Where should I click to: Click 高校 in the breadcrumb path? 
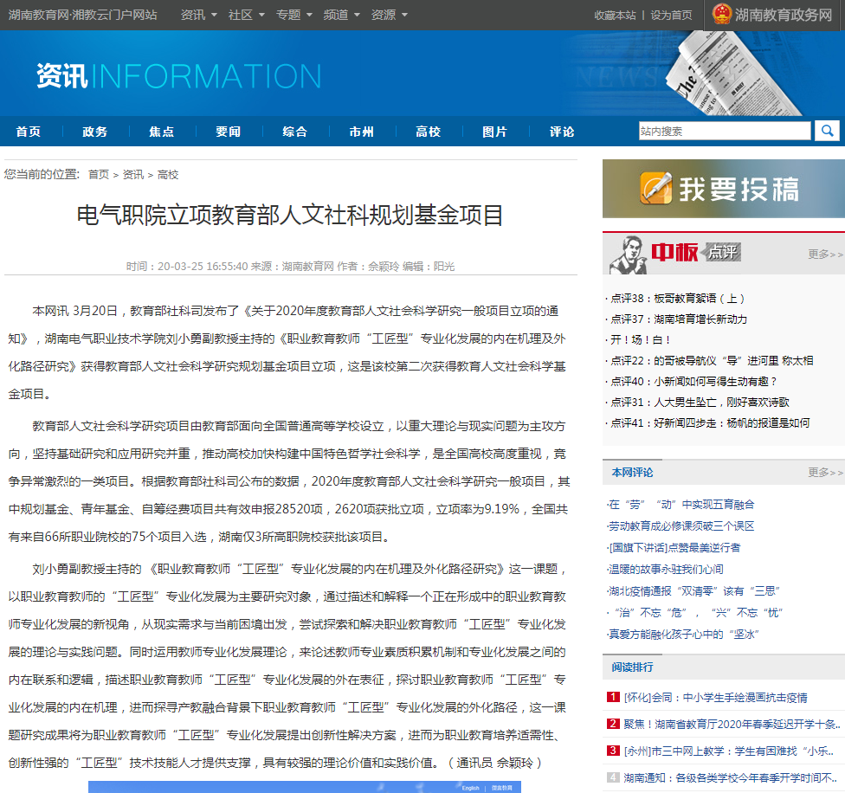168,175
